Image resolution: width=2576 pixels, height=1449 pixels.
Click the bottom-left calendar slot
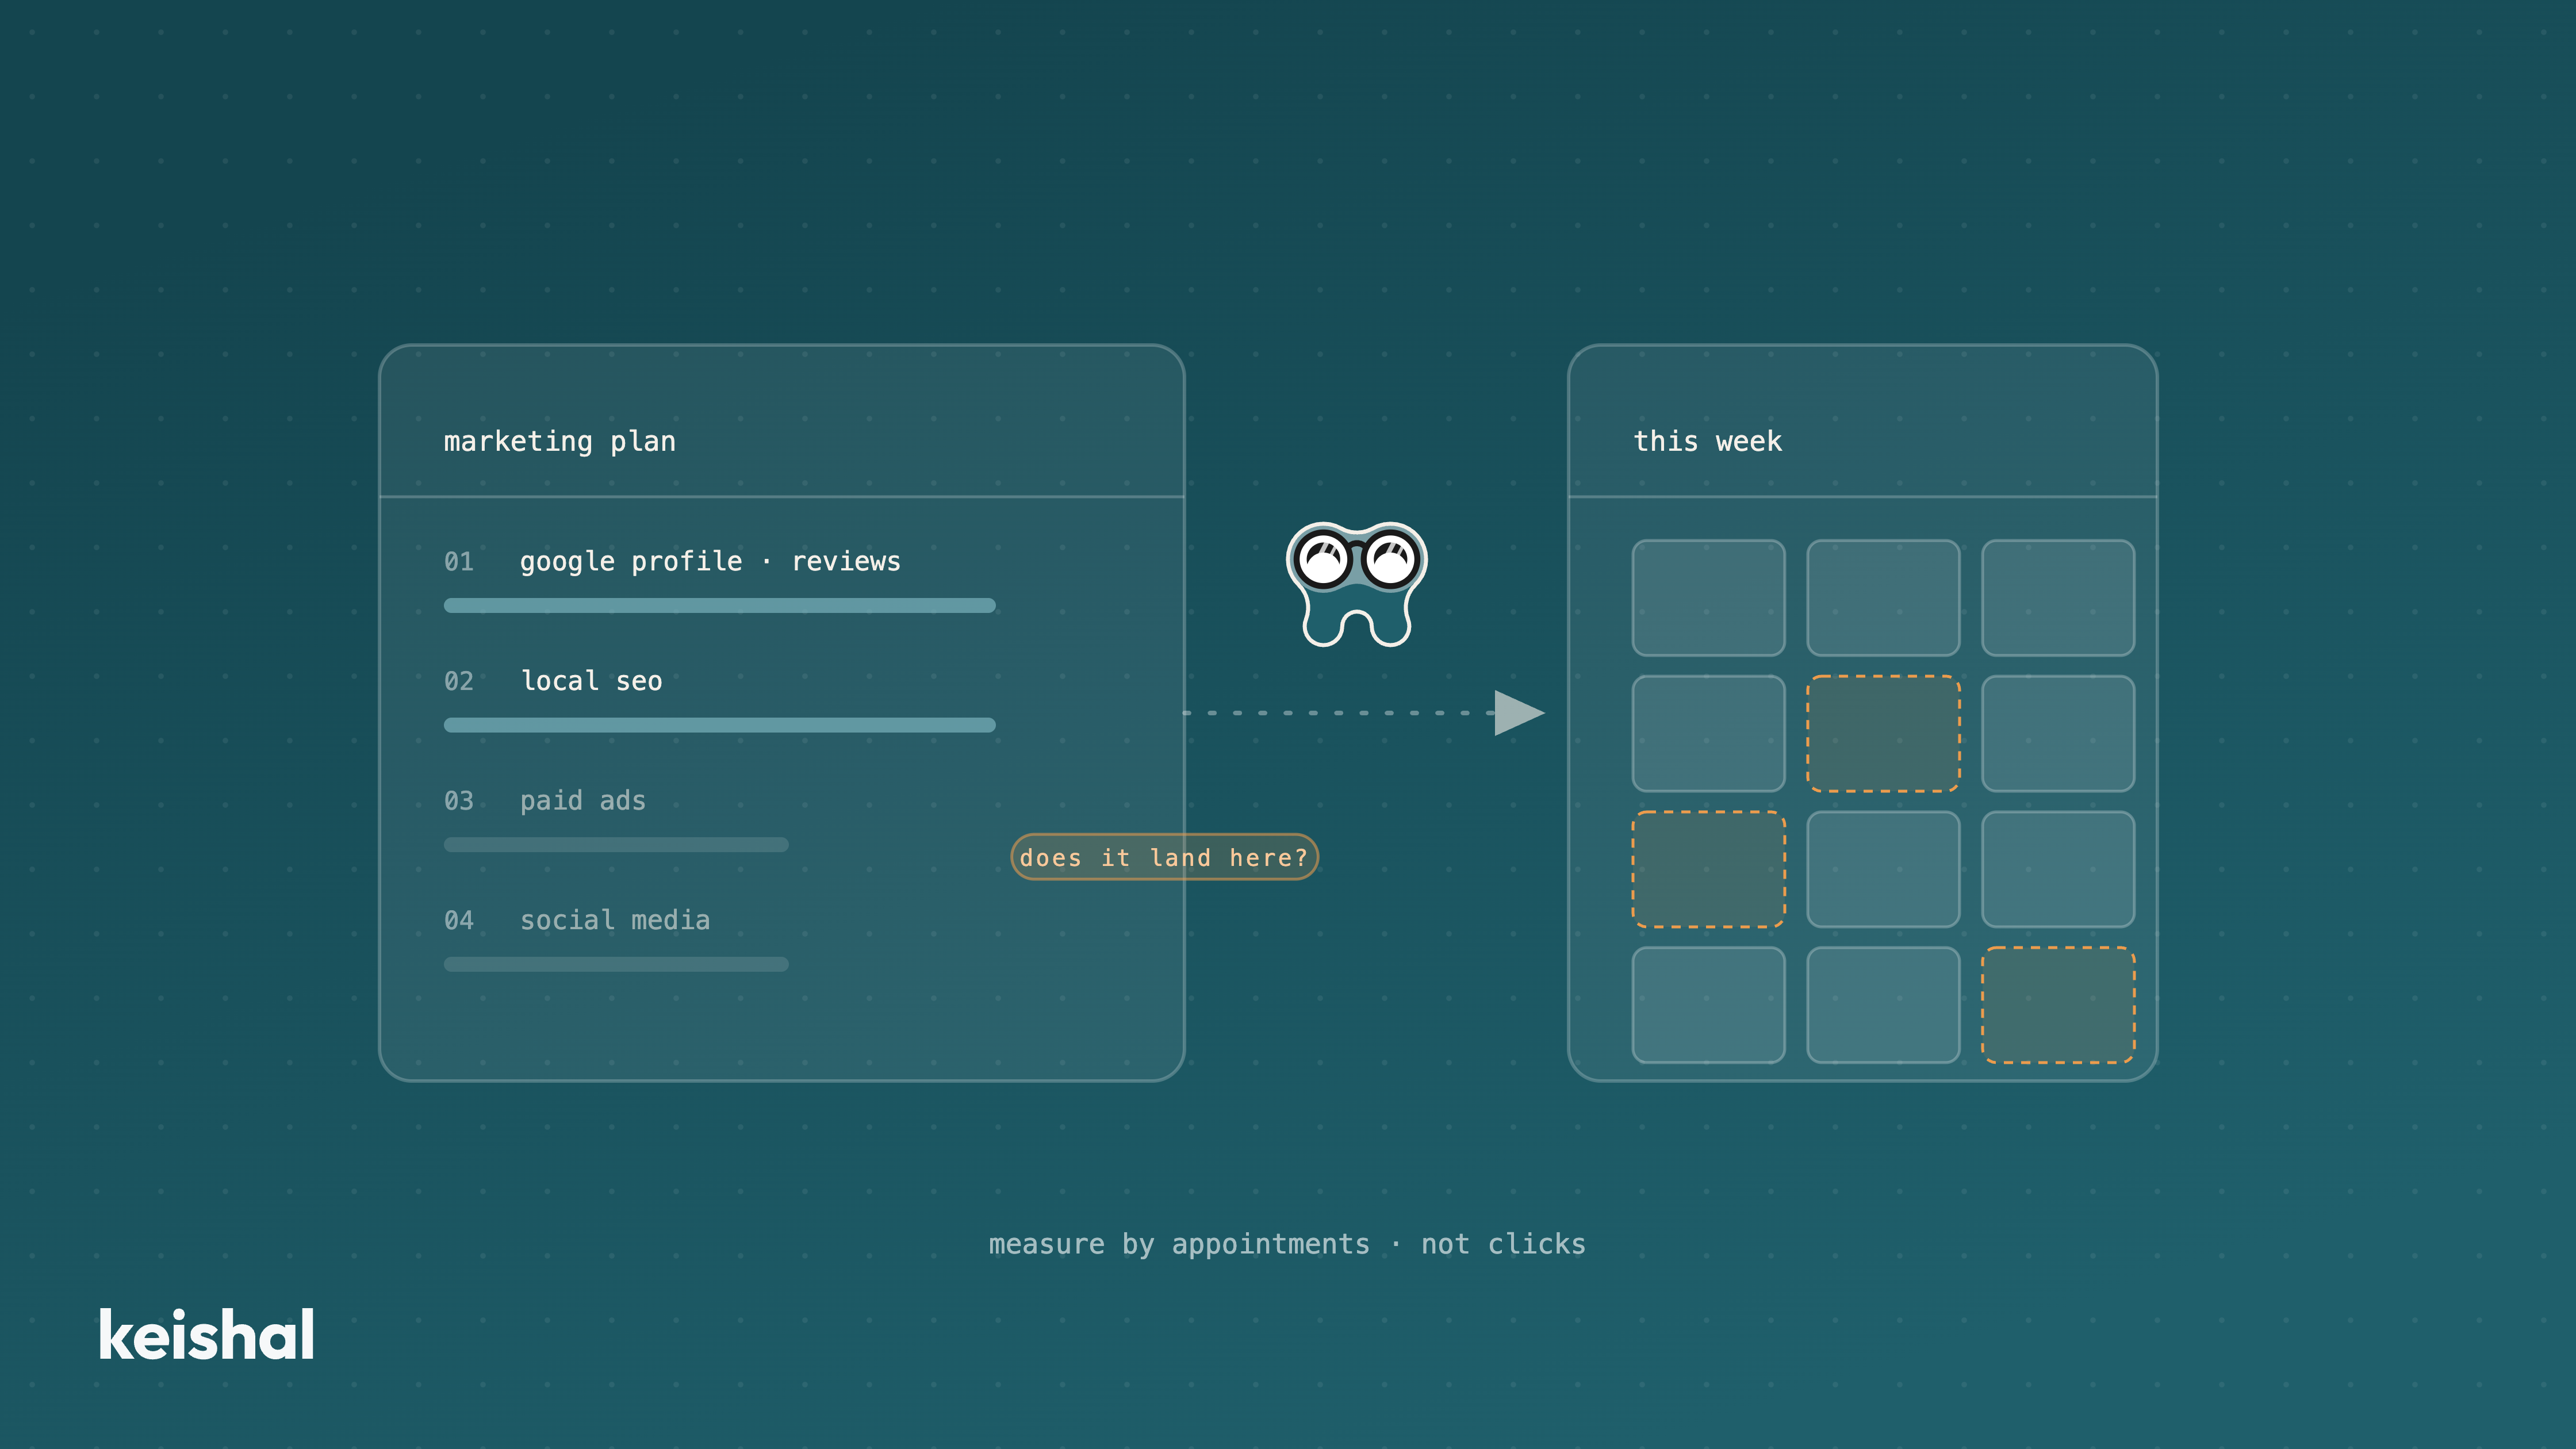(1708, 1005)
